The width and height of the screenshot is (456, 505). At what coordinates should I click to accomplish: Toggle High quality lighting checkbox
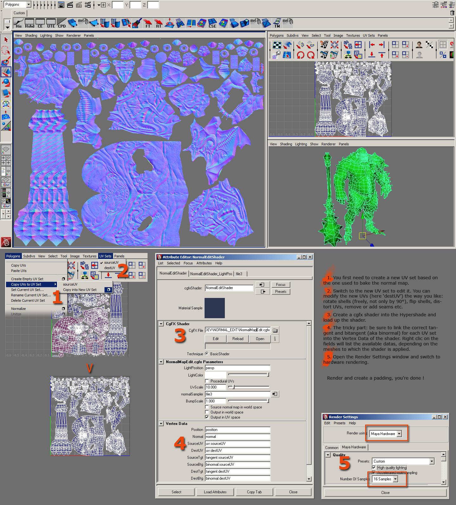374,467
